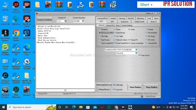This screenshot has height=110, width=196.
Task: Open the Mail app on the taskbar
Action: [95, 107]
